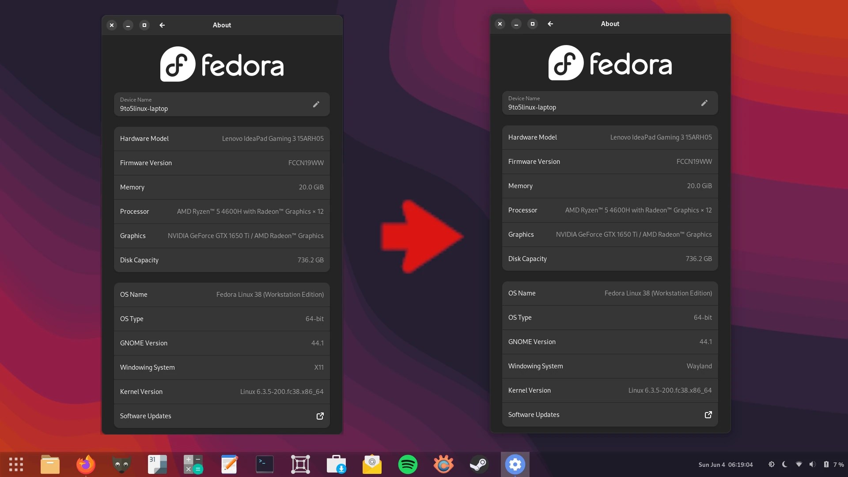
Task: Click the date and time in the taskbar
Action: (x=726, y=465)
